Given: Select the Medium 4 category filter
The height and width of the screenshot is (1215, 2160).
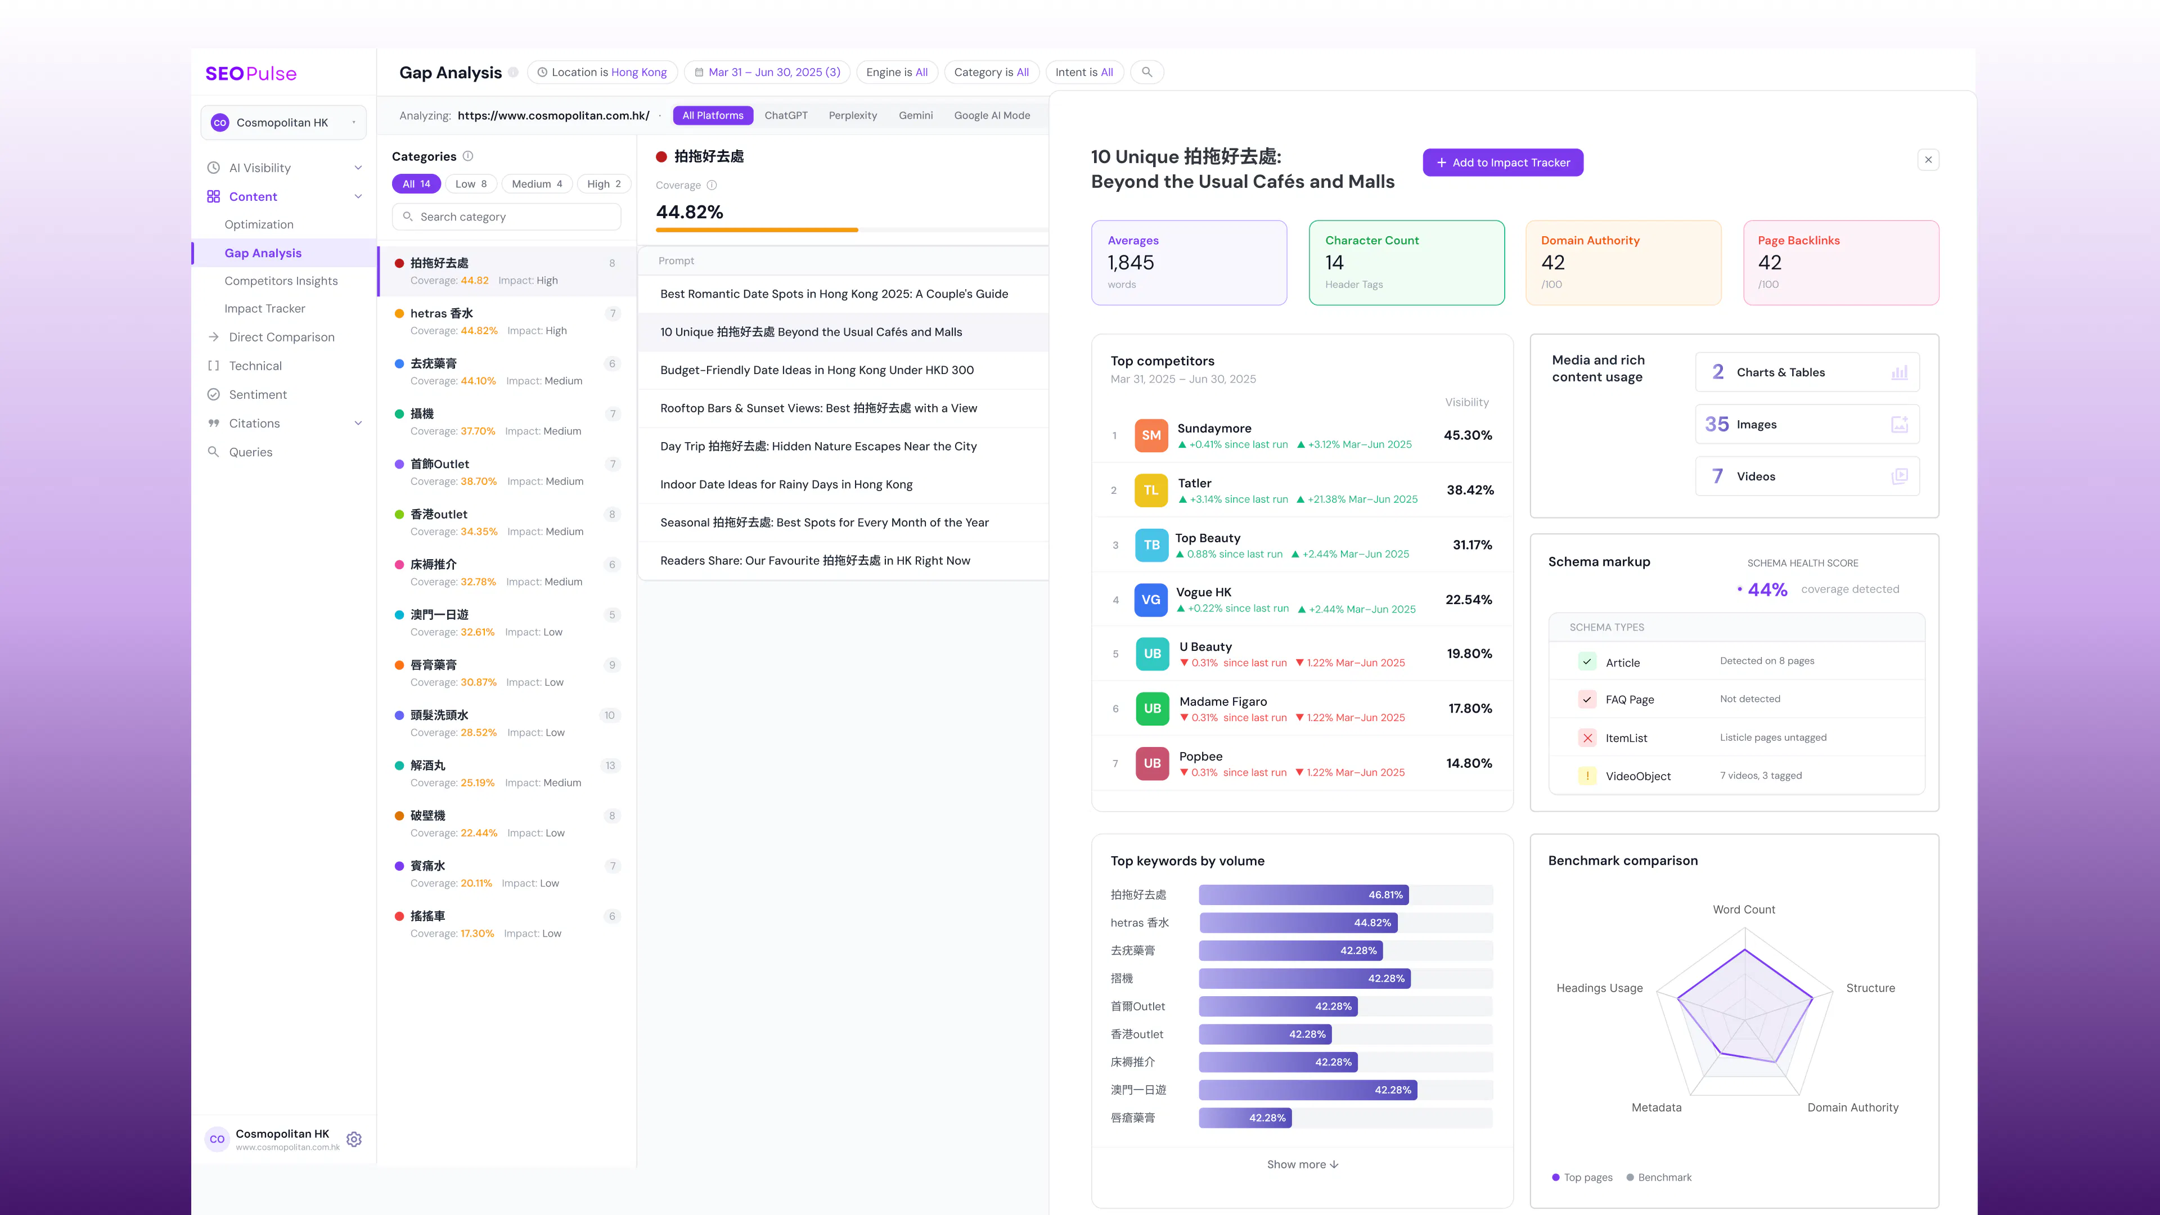Looking at the screenshot, I should pos(538,183).
